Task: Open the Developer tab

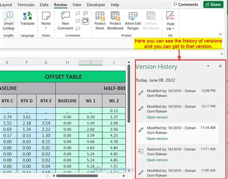Action: pyautogui.click(x=96, y=5)
